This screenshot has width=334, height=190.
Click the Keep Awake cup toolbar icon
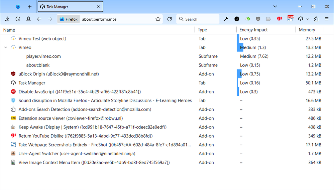pyautogui.click(x=268, y=19)
